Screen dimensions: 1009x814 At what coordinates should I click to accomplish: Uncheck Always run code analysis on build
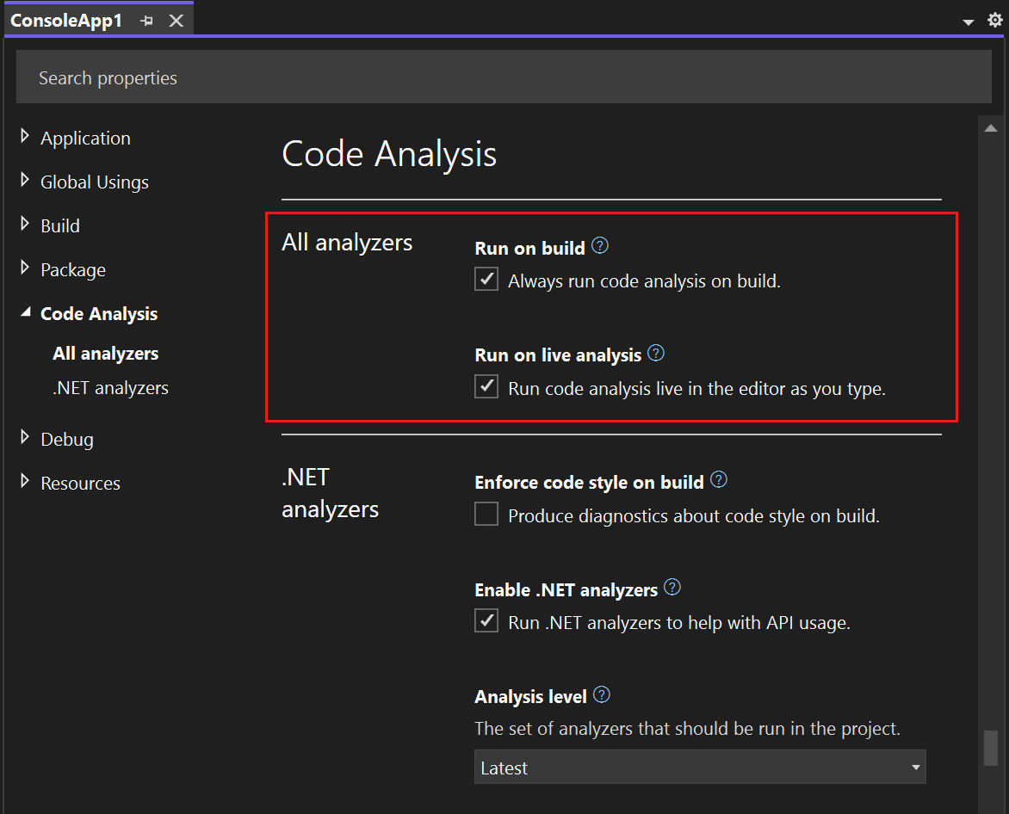[486, 279]
